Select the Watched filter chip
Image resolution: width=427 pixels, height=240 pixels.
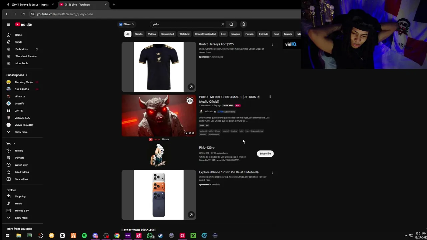click(184, 34)
